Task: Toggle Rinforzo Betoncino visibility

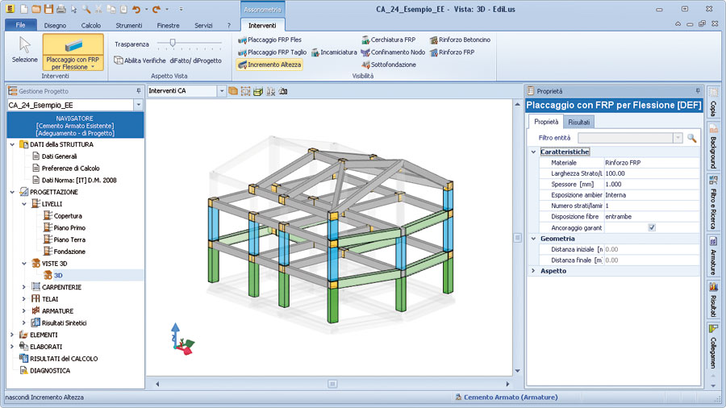Action: pos(460,40)
